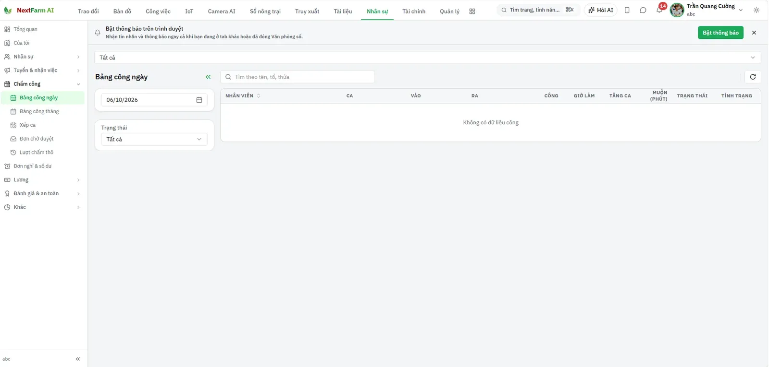Expand the Đánh giá & an toàn section

(42, 193)
